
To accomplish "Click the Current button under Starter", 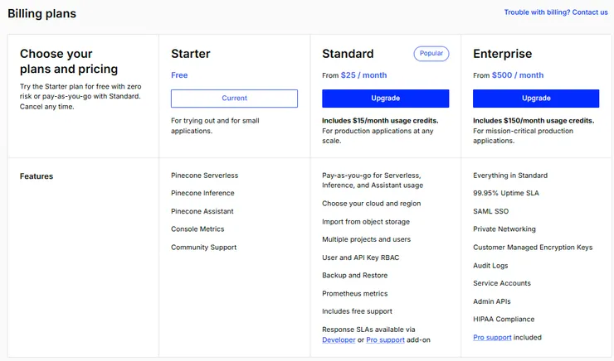I will point(234,99).
